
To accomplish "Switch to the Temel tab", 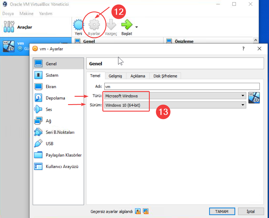I will [x=95, y=76].
